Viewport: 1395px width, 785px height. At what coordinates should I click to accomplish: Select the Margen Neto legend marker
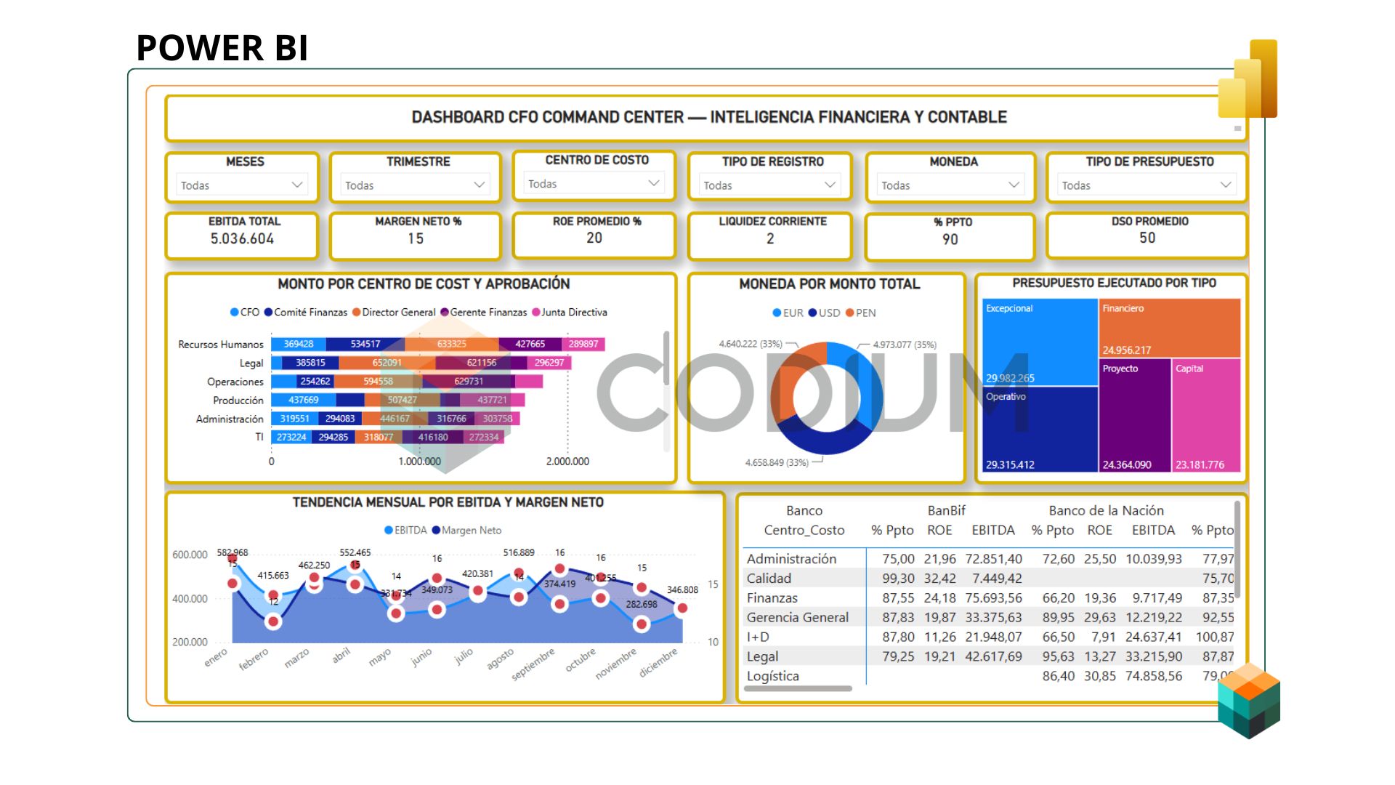436,531
